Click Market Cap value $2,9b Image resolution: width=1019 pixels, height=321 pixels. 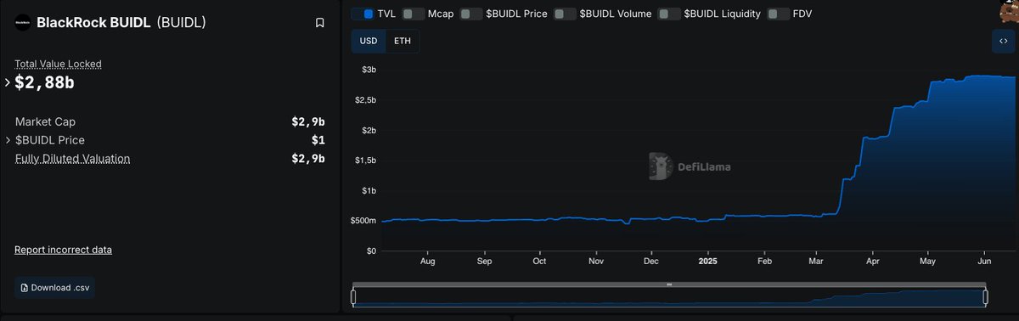pyautogui.click(x=308, y=121)
